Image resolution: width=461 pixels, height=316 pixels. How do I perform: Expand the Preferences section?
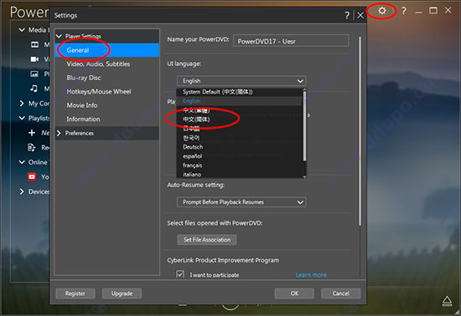click(59, 133)
